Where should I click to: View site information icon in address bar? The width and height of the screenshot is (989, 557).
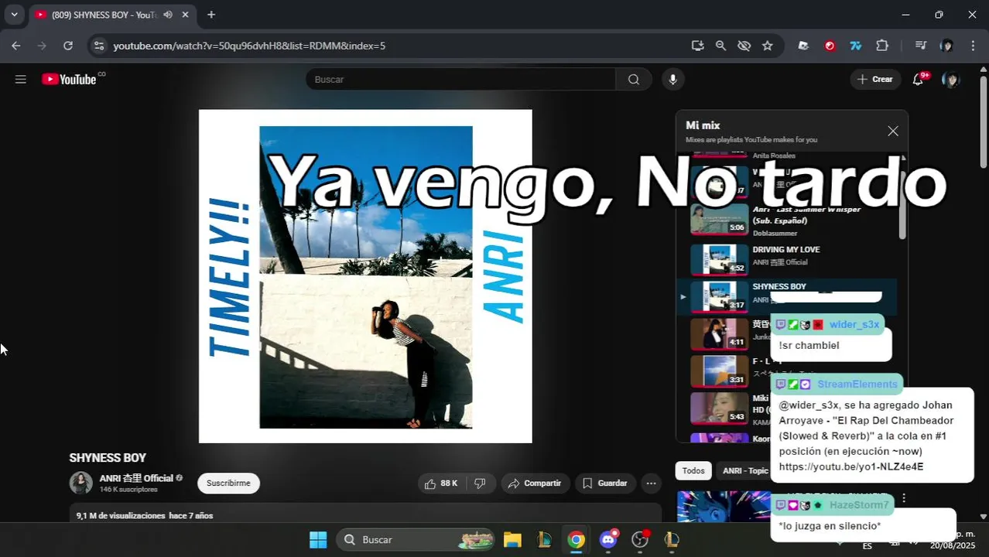pos(98,46)
